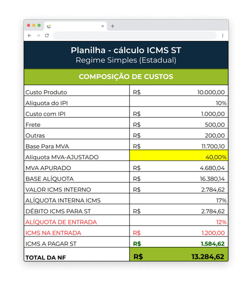252x287 pixels.
Task: Click the value 16.380,14
Action: (212, 179)
